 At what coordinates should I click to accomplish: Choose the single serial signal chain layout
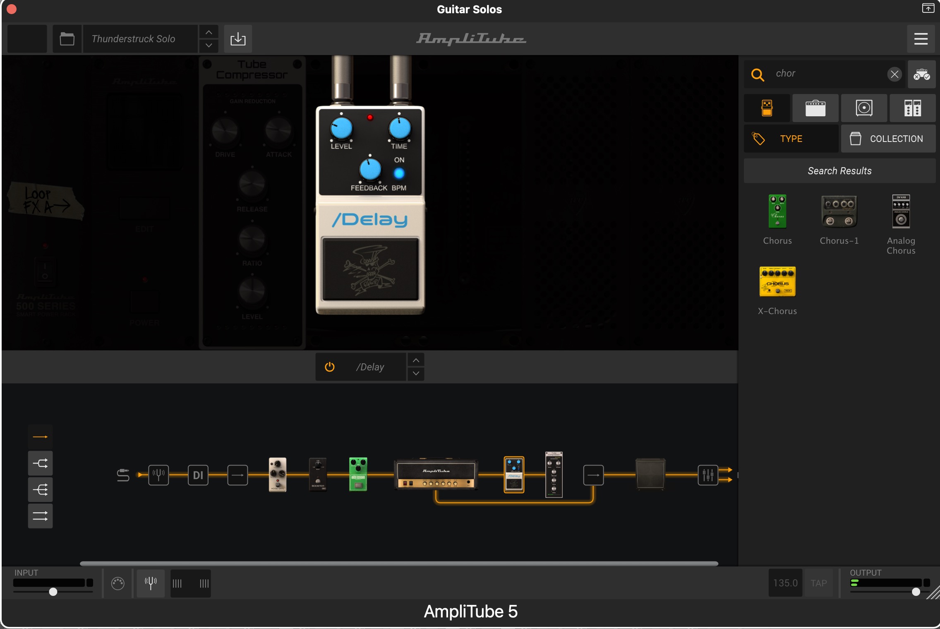click(x=40, y=437)
